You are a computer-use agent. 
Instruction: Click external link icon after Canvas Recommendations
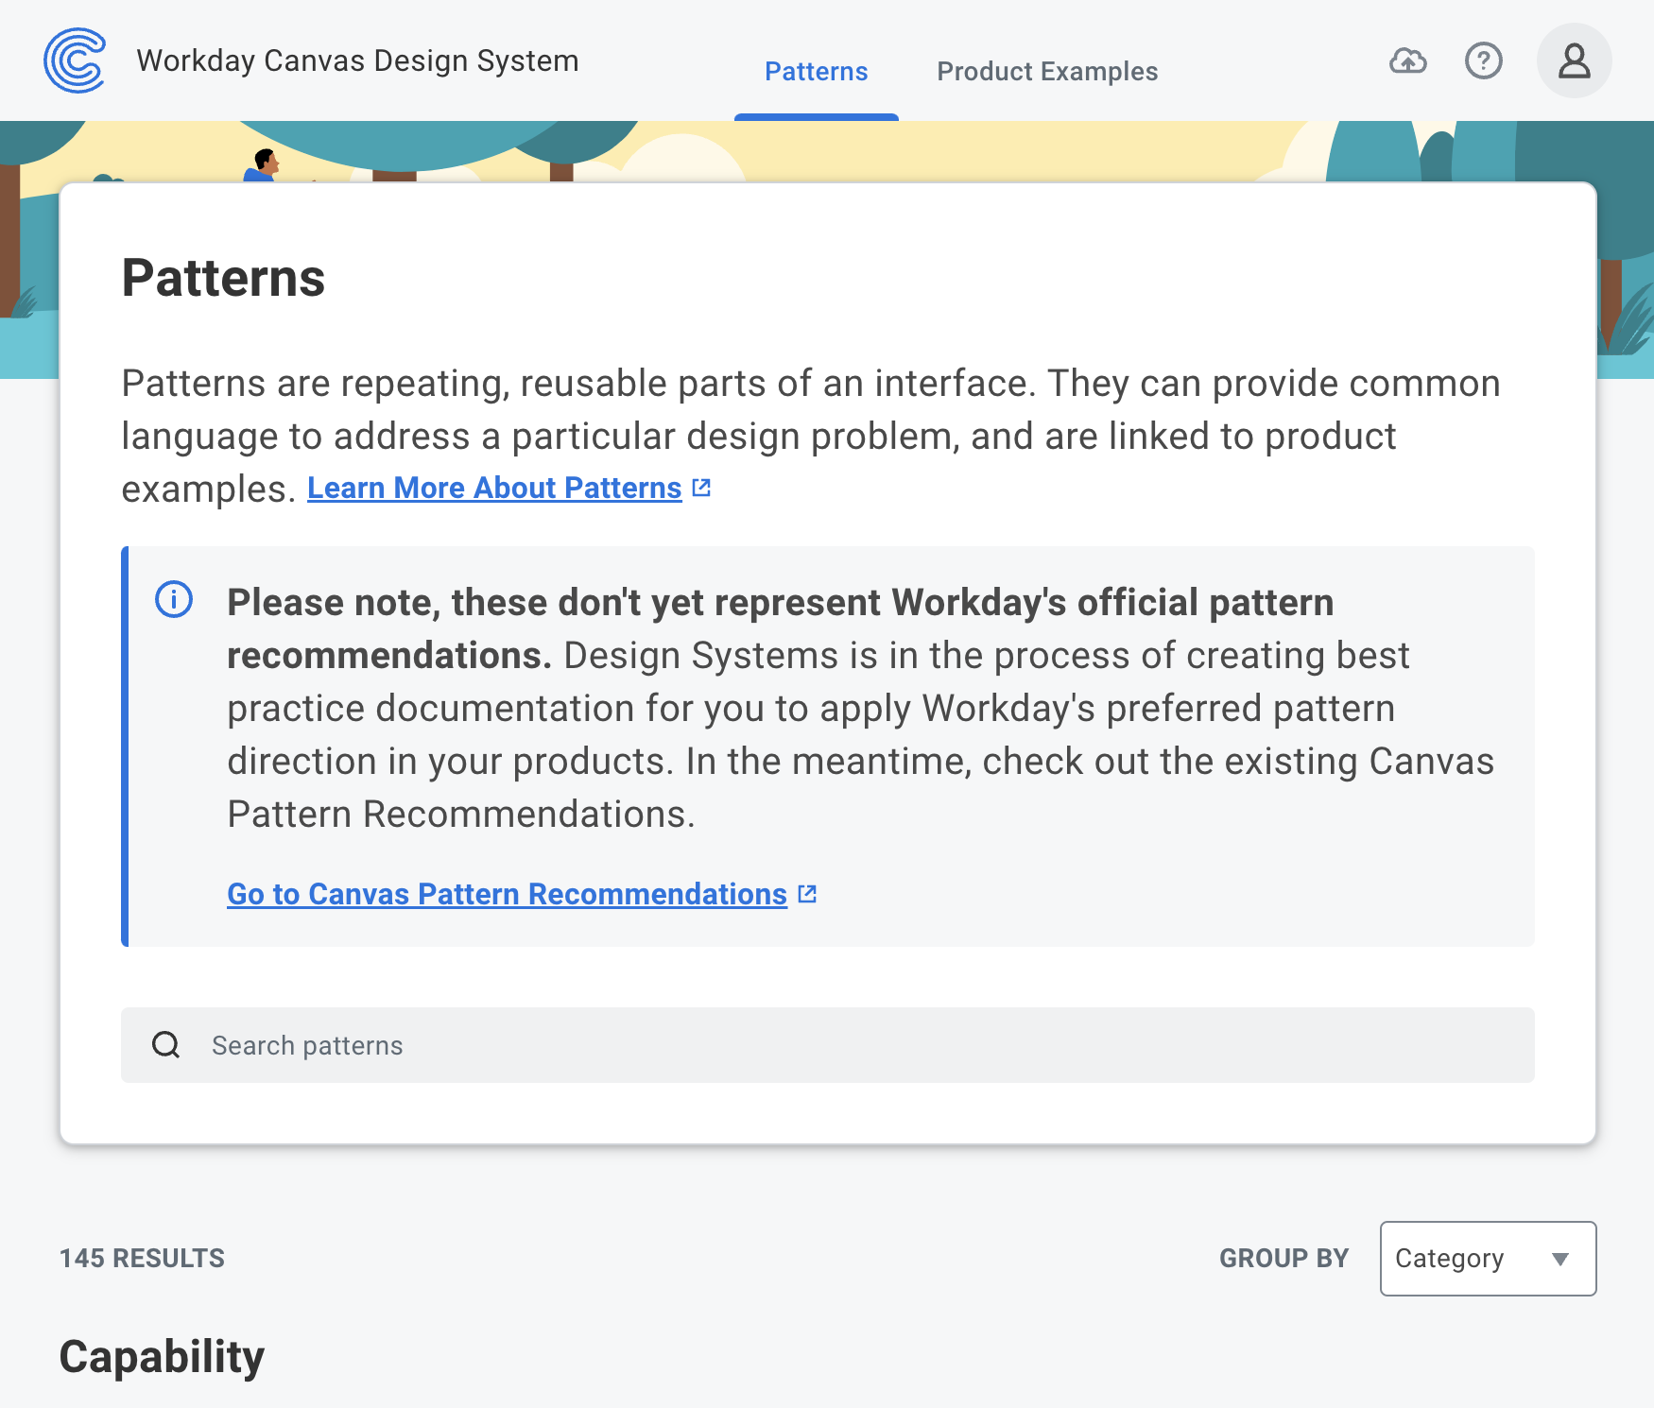[x=807, y=894]
